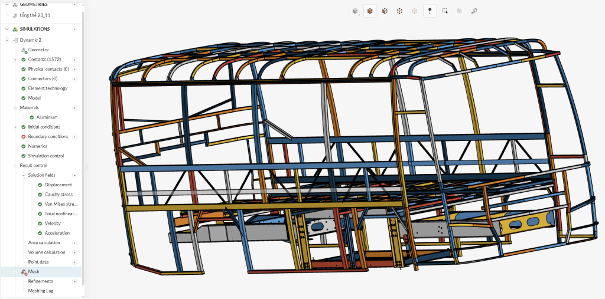
Task: Click the sidebar vertical scrollbar
Action: click(83, 147)
